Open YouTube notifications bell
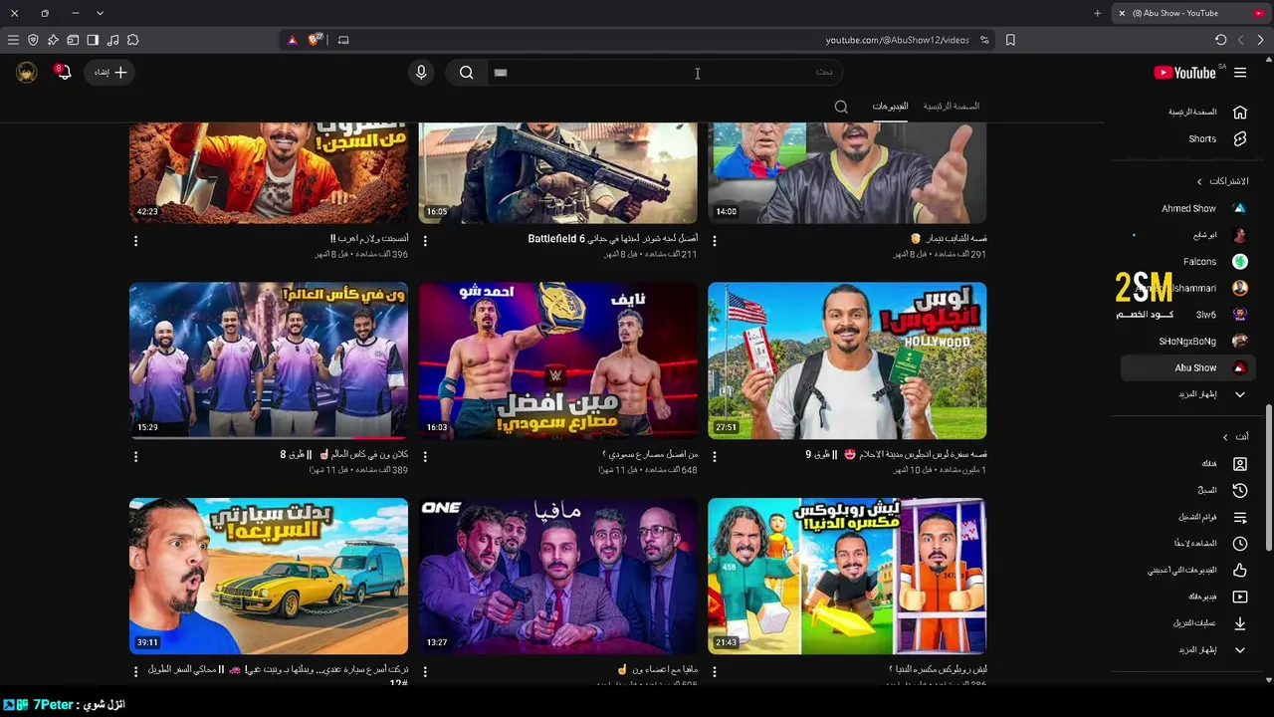Viewport: 1274px width, 717px height. (64, 73)
